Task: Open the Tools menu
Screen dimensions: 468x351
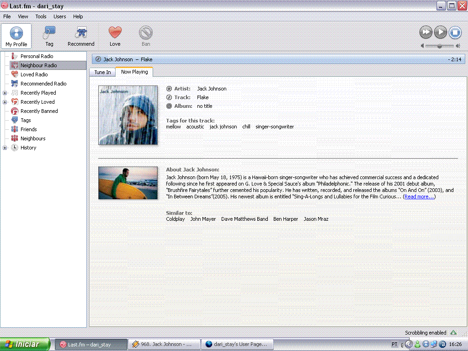Action: click(x=41, y=16)
